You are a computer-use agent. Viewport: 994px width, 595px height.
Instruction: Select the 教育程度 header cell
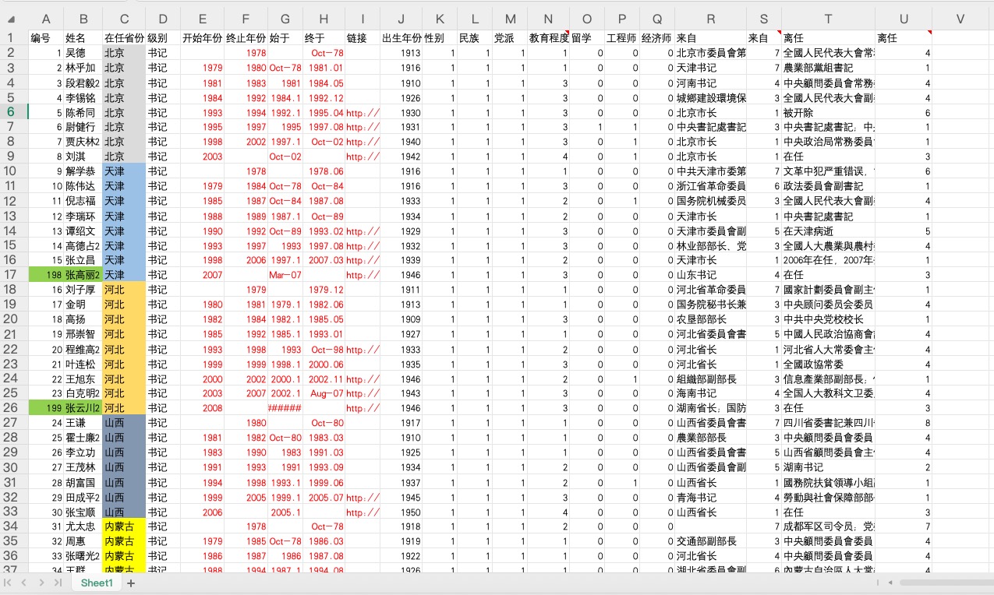click(x=548, y=37)
